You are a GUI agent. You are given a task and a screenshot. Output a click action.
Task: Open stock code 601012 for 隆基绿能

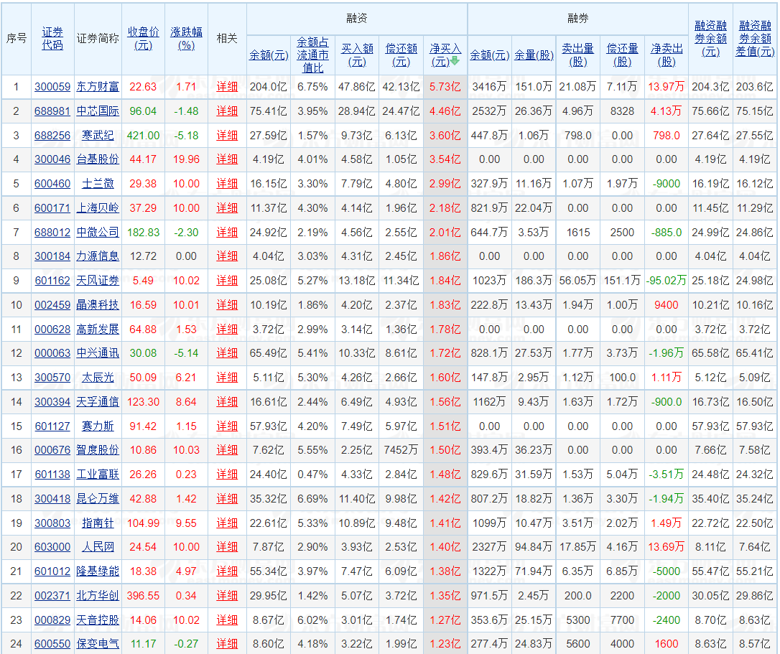click(52, 571)
